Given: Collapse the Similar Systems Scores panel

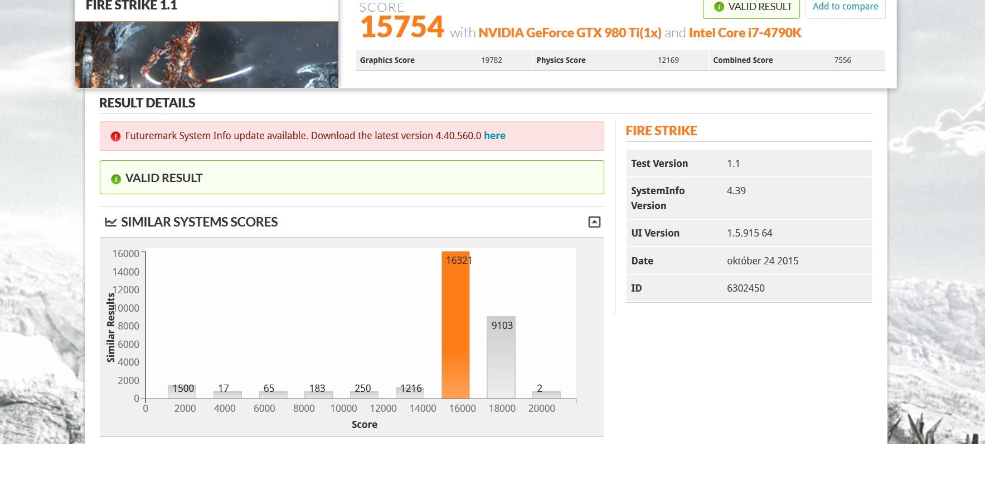Looking at the screenshot, I should [594, 222].
